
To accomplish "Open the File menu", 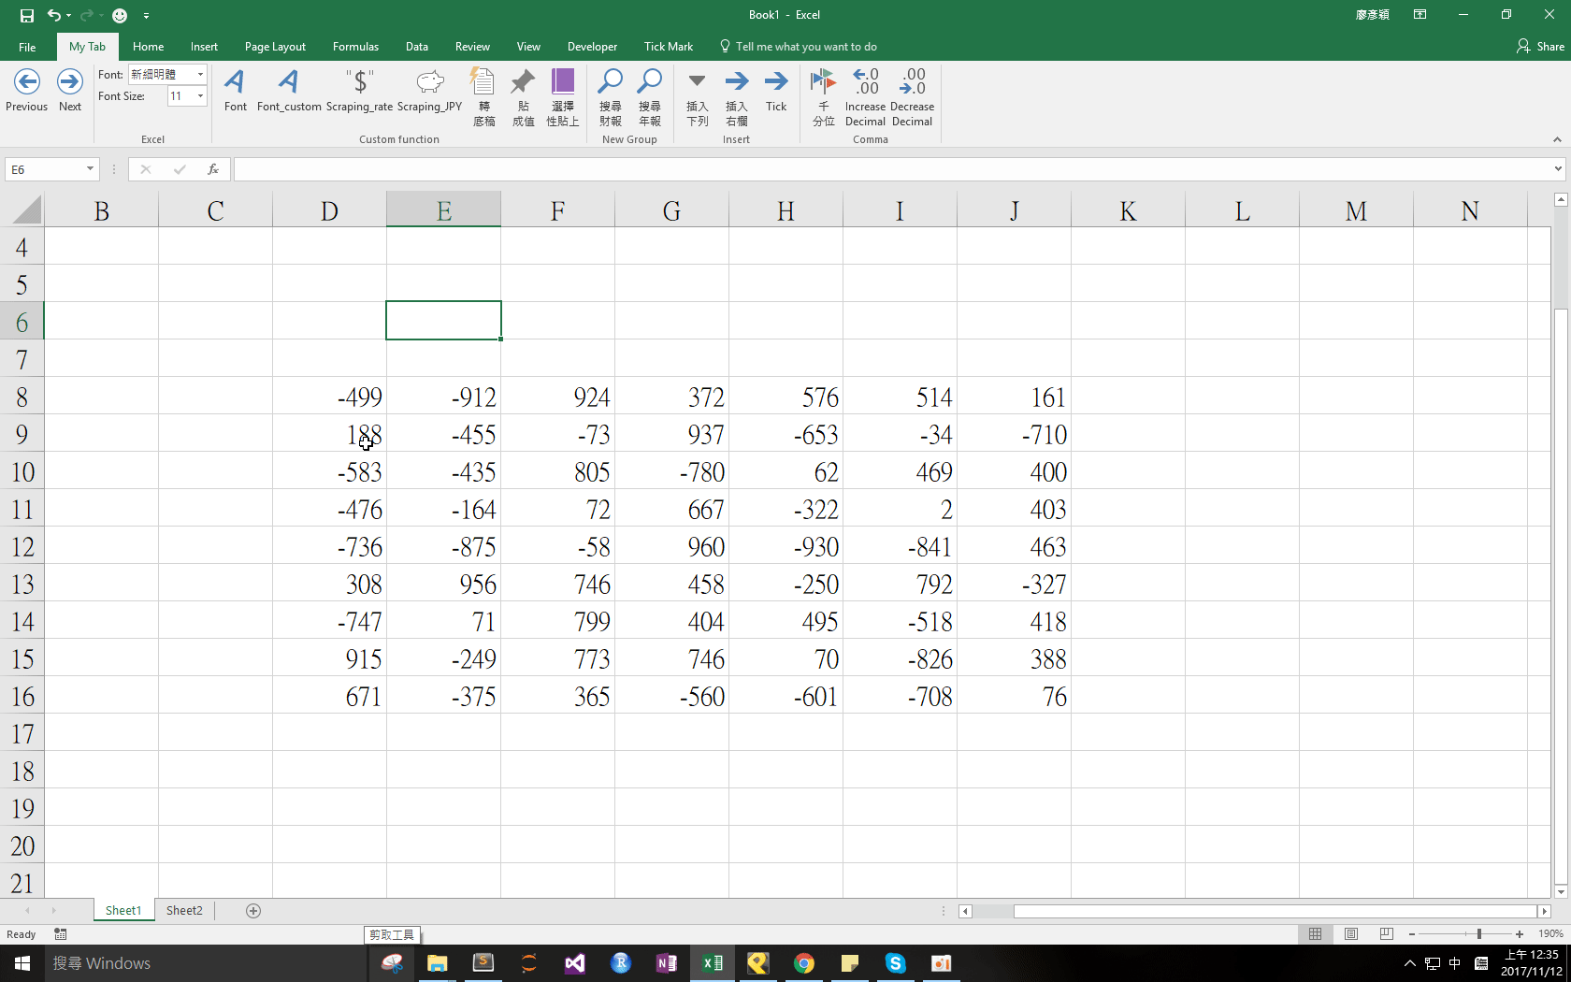I will (27, 47).
